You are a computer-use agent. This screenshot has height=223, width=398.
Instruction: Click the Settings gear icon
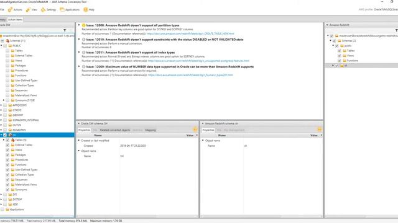click(43, 10)
